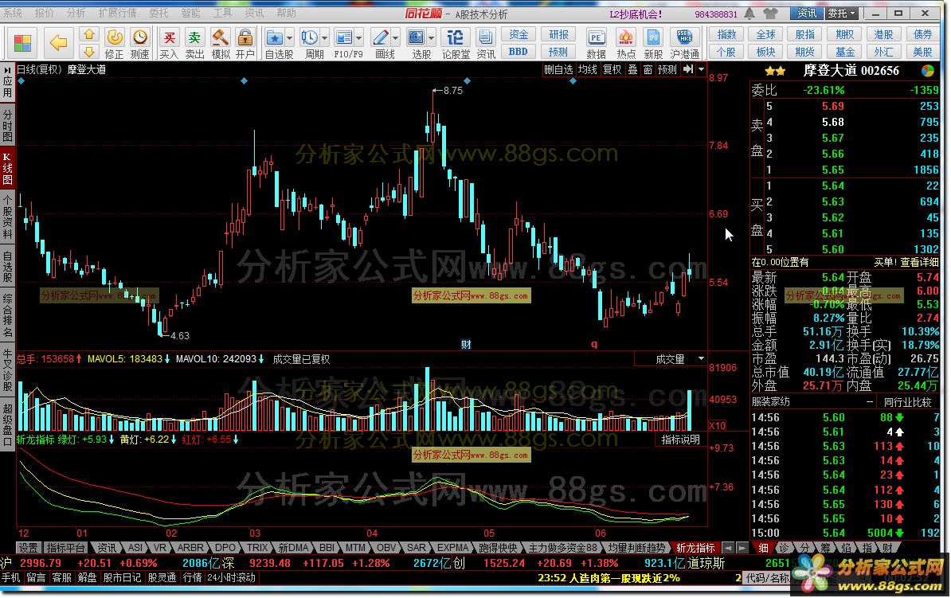Image resolution: width=951 pixels, height=598 pixels.
Task: Toggle the 复权 price adjustment button
Action: [x=612, y=70]
